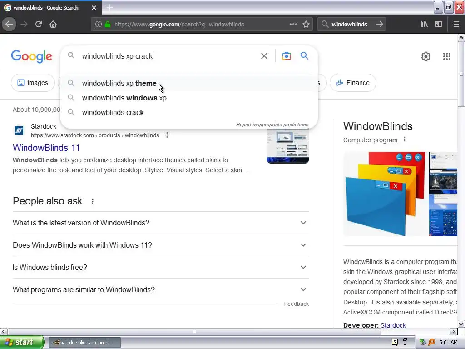
Task: Click the horizontal scrollbar thumb
Action: click(x=194, y=331)
